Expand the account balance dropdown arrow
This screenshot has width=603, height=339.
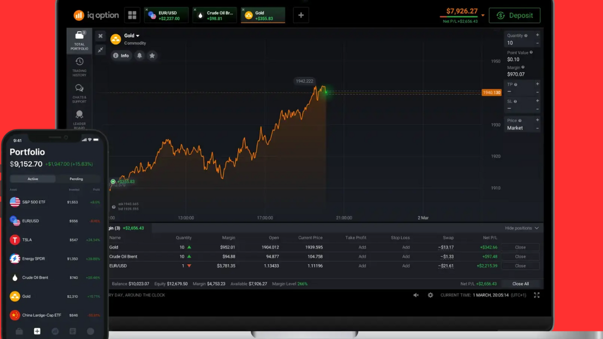(483, 16)
